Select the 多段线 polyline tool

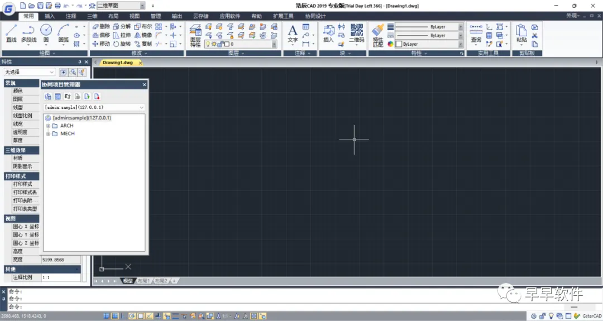click(28, 33)
